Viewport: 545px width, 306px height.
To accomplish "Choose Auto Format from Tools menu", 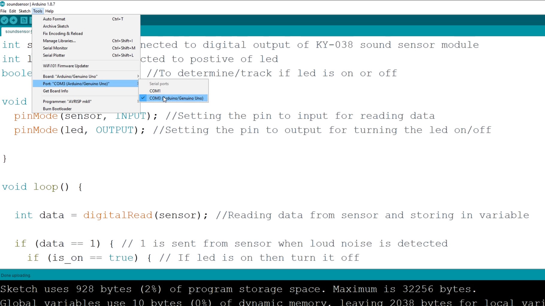I will [x=86, y=19].
